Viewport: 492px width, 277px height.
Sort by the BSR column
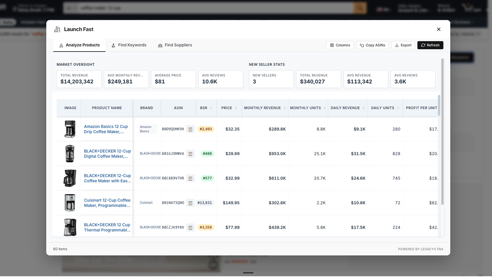[x=206, y=108]
